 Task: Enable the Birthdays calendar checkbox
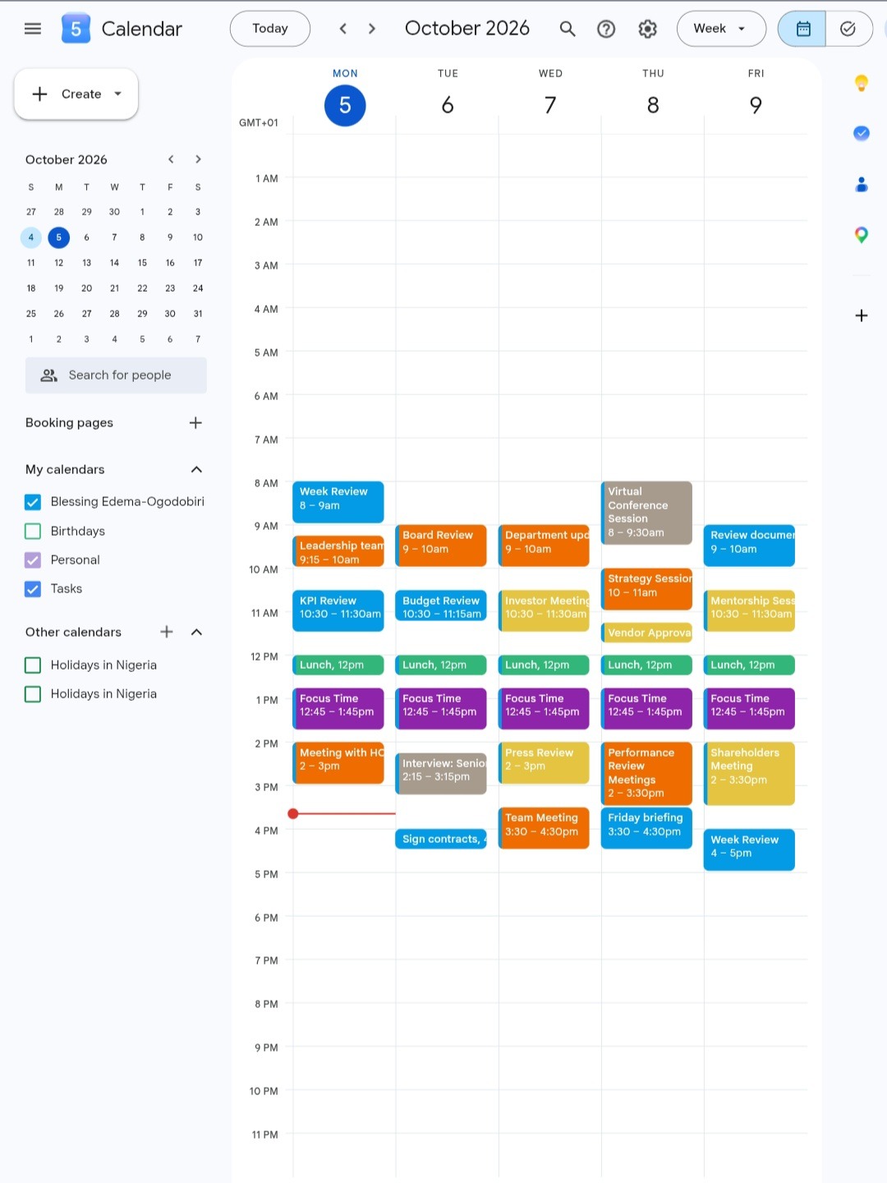[33, 532]
